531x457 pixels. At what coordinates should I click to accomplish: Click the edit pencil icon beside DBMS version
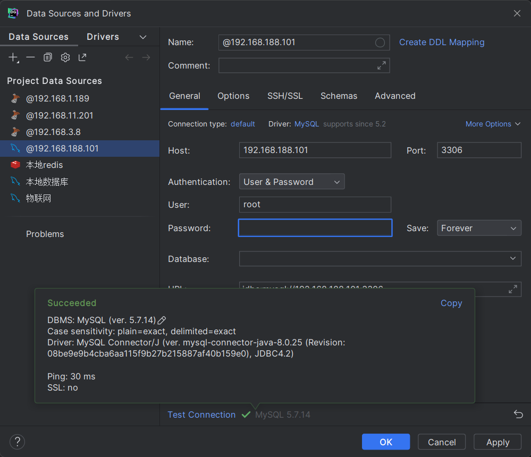click(162, 320)
